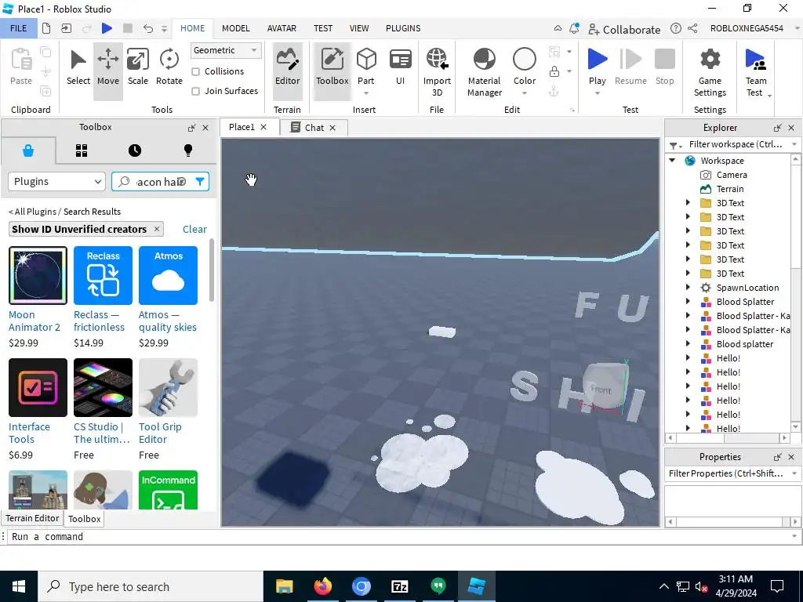Viewport: 803px width, 602px height.
Task: Switch to the PLUGINS ribbon tab
Action: pos(403,28)
